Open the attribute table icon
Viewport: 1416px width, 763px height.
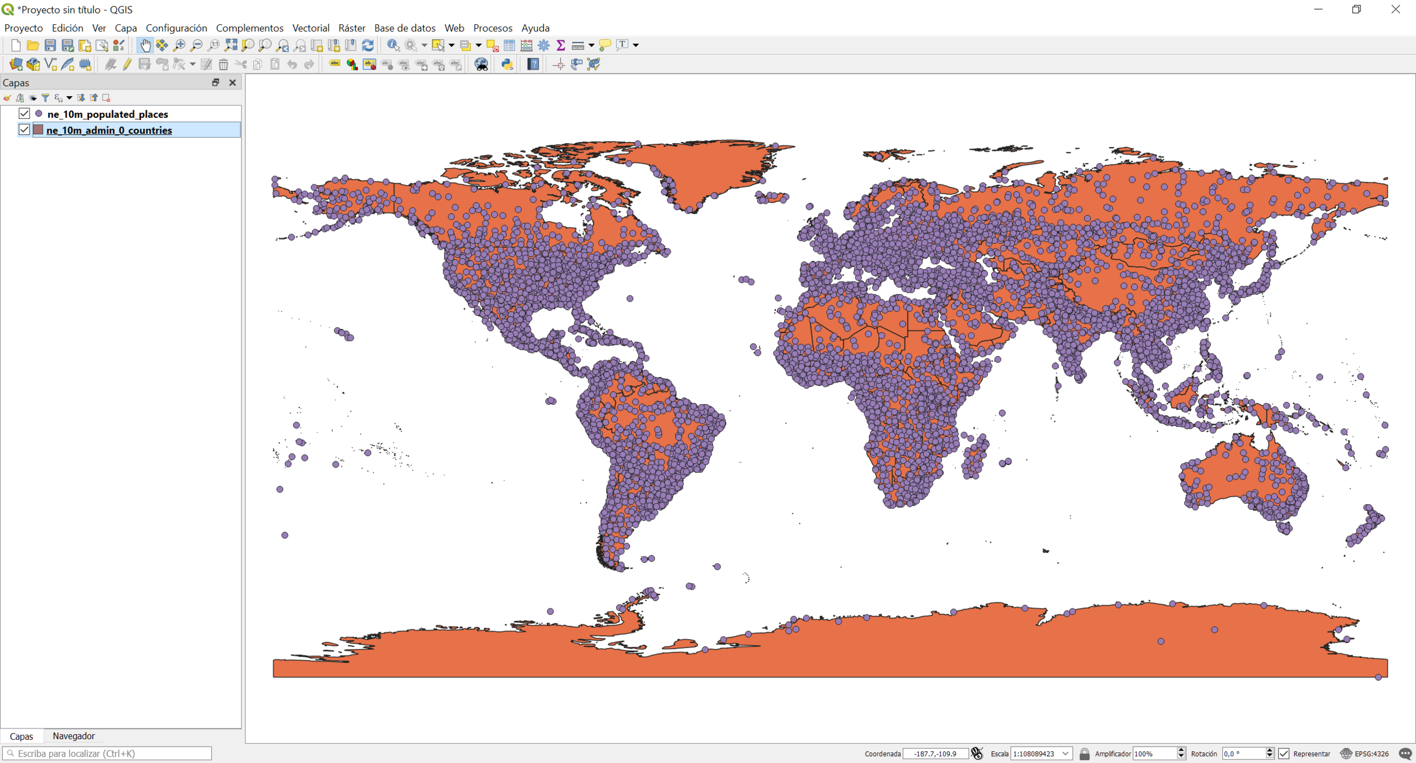509,45
